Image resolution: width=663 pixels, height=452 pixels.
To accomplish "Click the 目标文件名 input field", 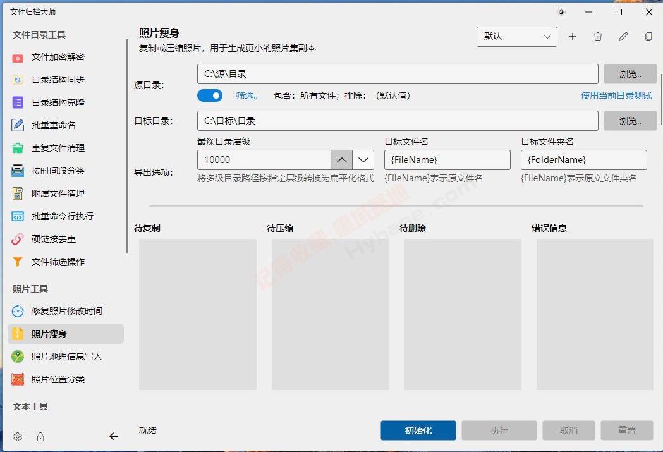I will coord(447,160).
